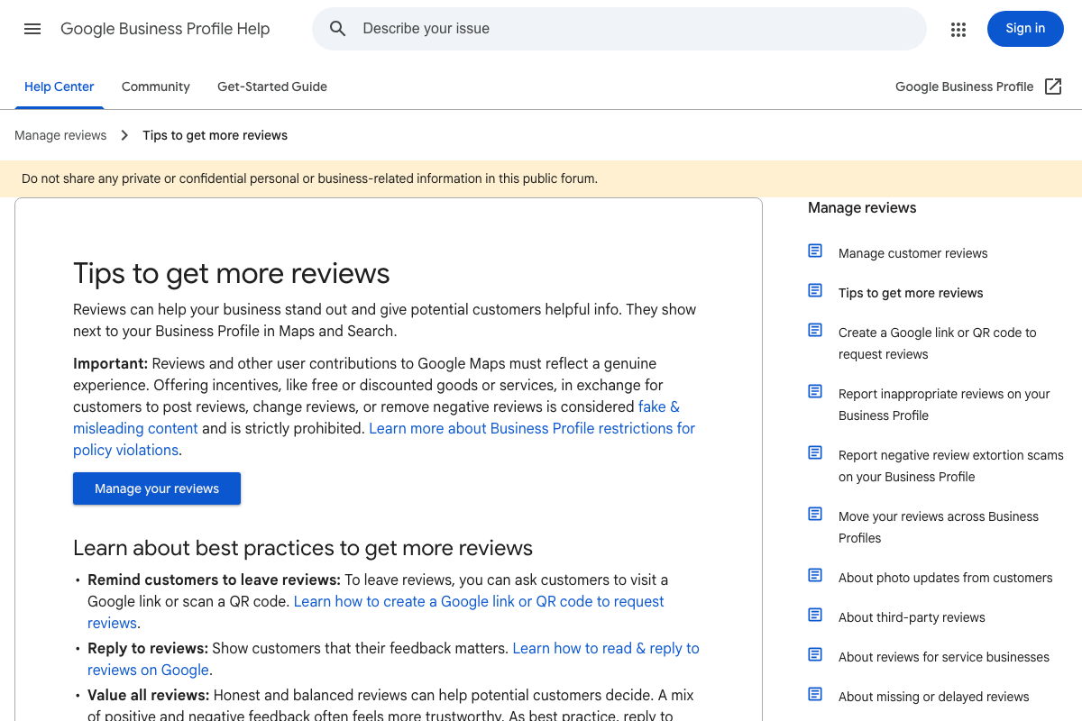This screenshot has height=721, width=1082.
Task: Click the search magnifier icon
Action: pos(338,29)
